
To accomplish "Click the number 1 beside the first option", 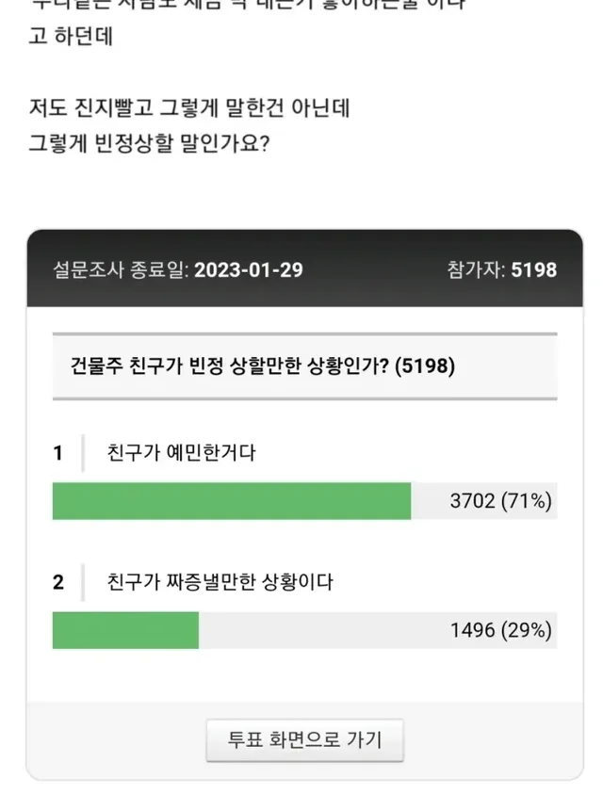I will pyautogui.click(x=58, y=453).
